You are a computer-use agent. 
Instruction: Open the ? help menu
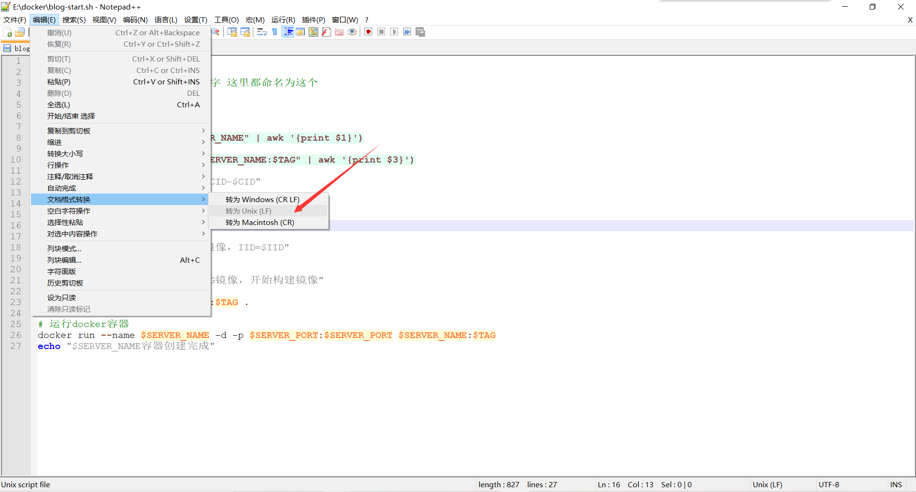(366, 20)
